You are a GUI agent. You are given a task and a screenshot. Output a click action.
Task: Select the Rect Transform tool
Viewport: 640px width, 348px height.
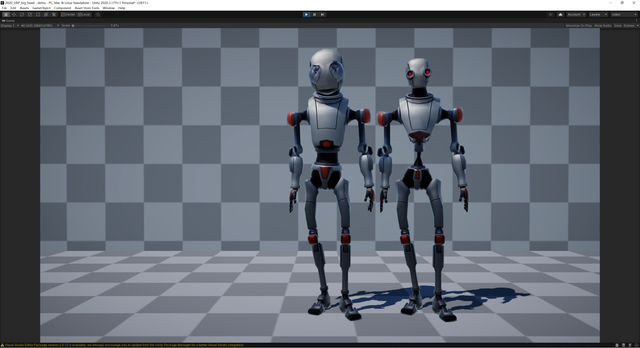coord(38,15)
